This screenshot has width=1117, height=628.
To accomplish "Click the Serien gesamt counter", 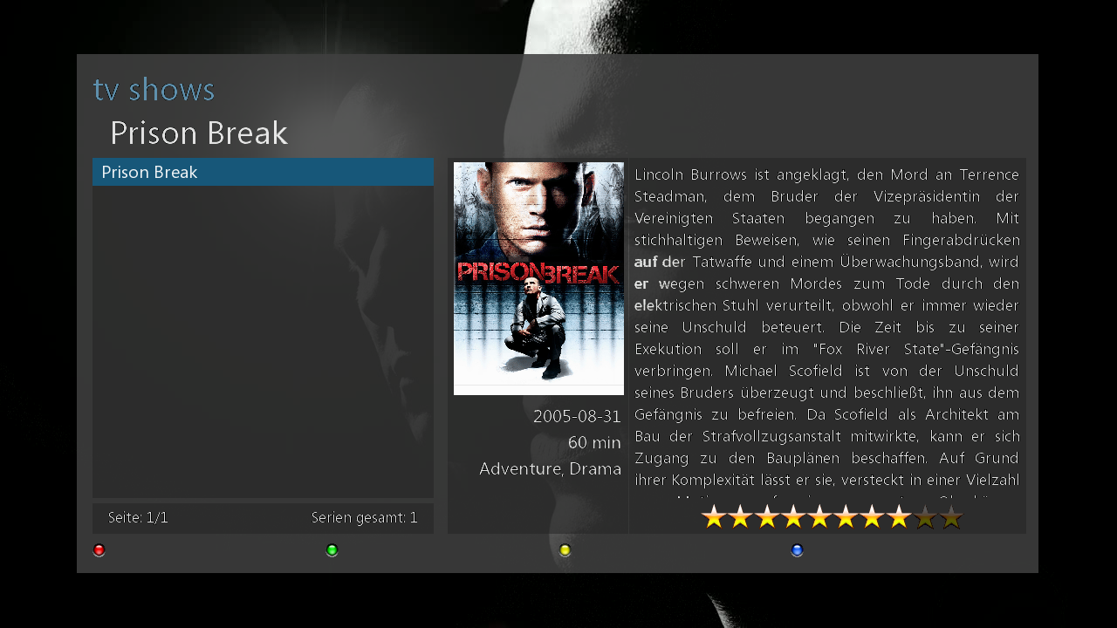I will [x=365, y=517].
